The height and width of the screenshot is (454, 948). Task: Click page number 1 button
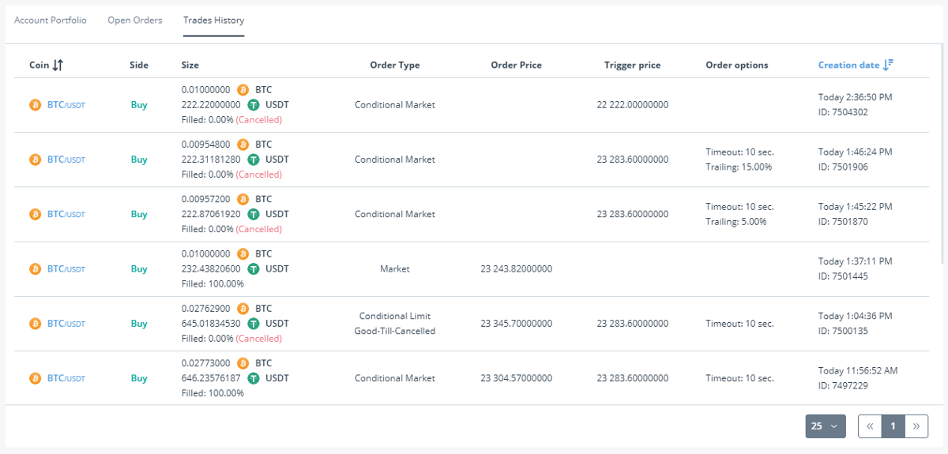[893, 426]
